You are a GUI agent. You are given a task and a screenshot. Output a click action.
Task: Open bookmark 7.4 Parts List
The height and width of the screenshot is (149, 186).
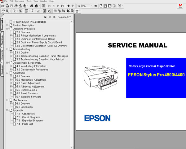pyautogui.click(x=24, y=124)
